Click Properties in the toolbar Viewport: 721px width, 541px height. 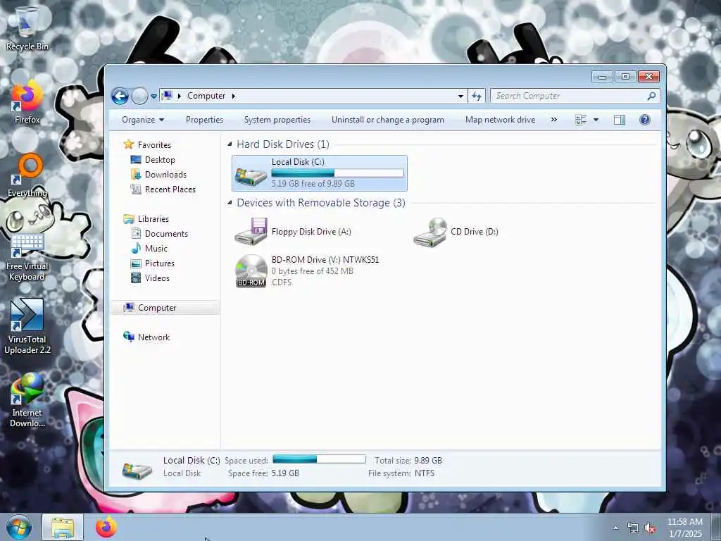coord(204,120)
